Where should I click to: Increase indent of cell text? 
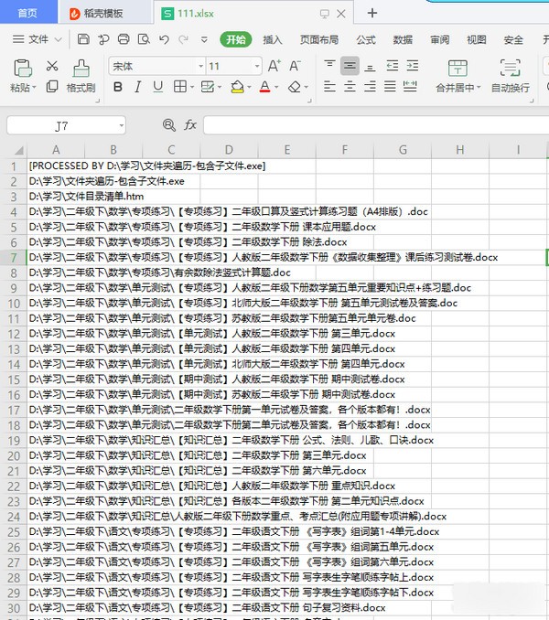412,66
